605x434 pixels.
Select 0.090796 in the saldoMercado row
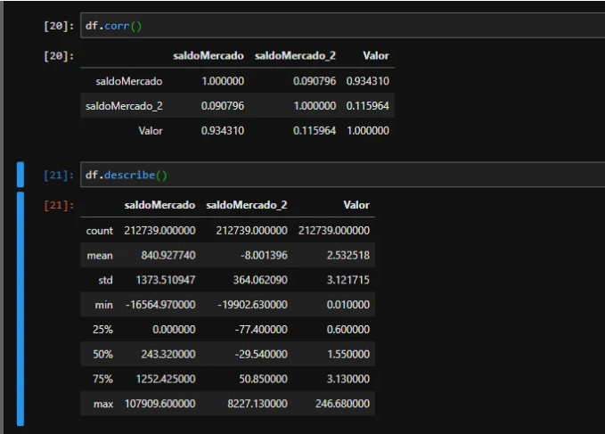(315, 81)
